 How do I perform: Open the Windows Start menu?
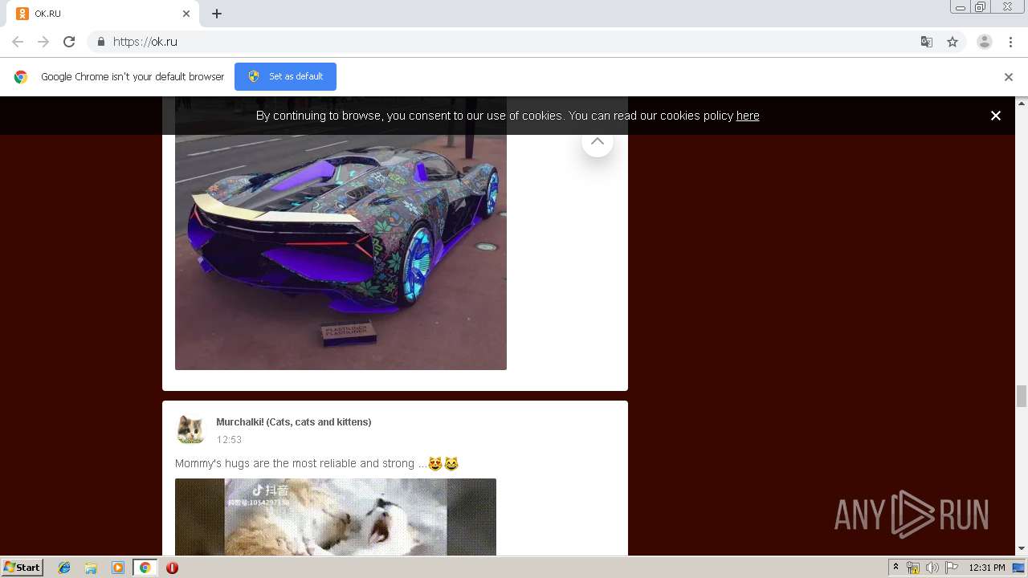click(22, 568)
